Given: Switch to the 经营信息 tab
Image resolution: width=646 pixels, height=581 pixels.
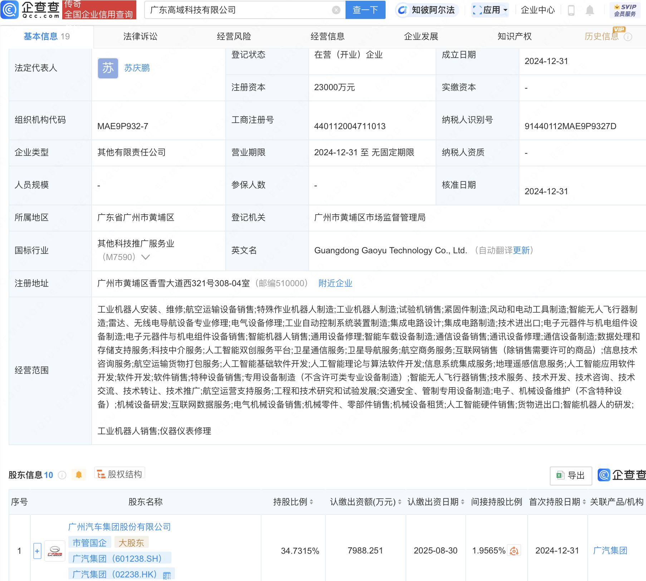Looking at the screenshot, I should click(x=328, y=36).
